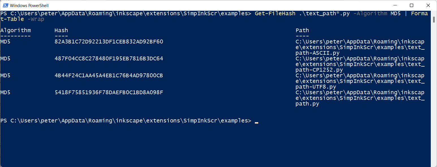The image size is (437, 167).
Task: Click the -Wrap parameter on the second line
Action: 36,19
